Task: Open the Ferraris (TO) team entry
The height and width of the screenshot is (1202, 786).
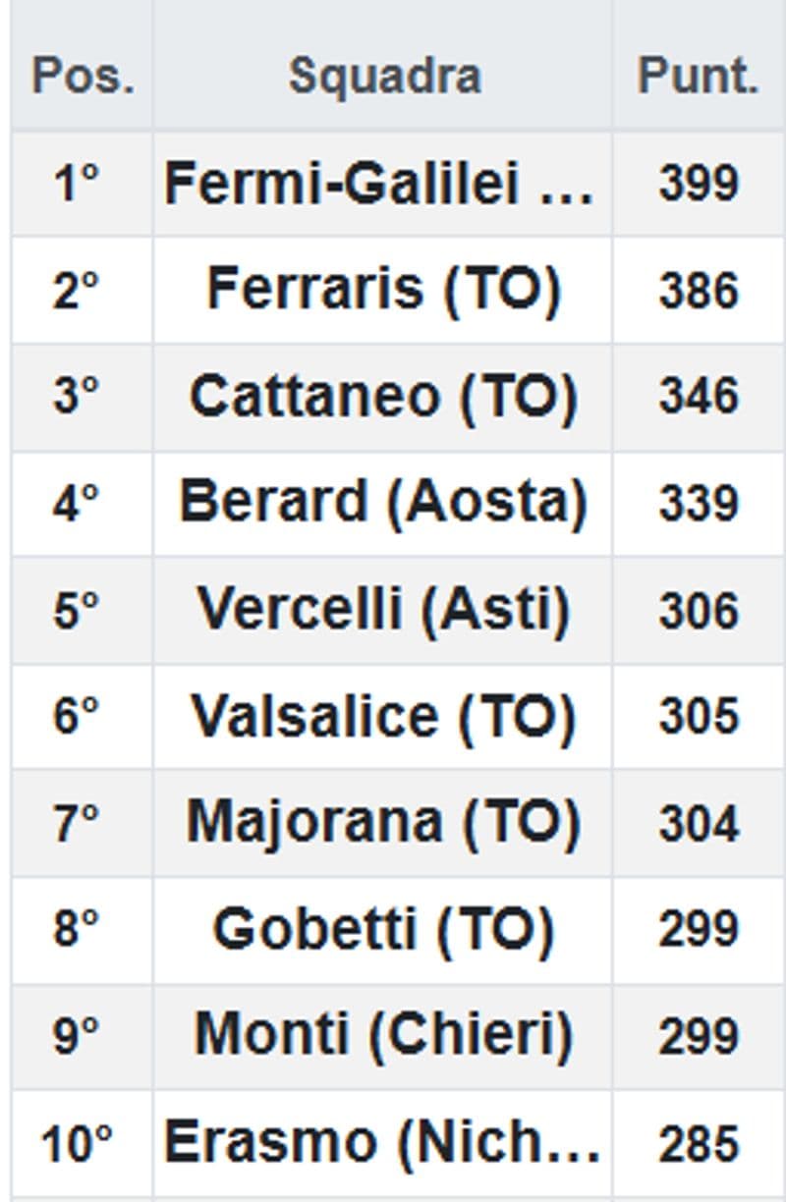Action: pos(383,290)
